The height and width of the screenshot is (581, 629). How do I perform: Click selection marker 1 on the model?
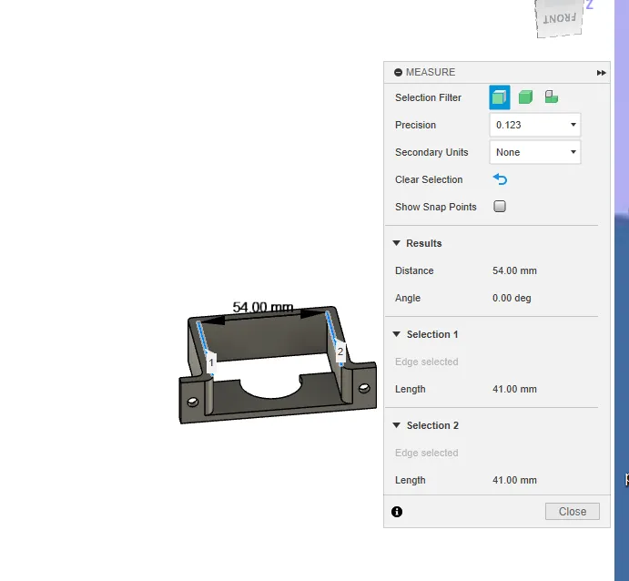[x=211, y=363]
